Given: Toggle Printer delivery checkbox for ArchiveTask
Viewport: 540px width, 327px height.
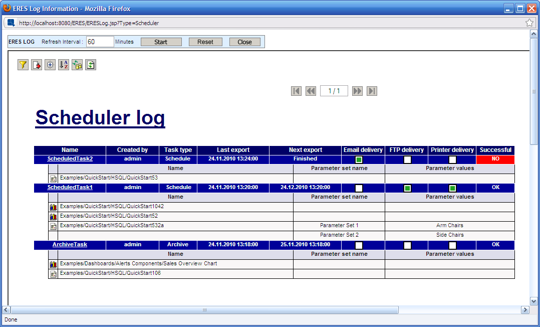Looking at the screenshot, I should point(452,245).
